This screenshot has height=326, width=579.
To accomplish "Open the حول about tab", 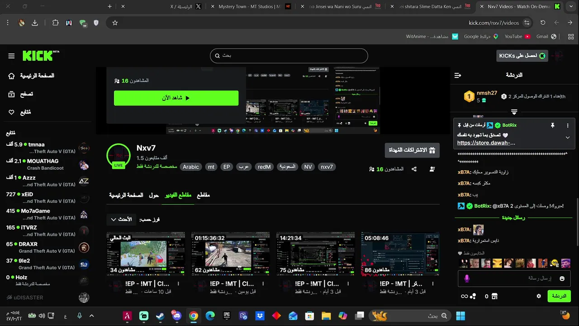I will (154, 195).
